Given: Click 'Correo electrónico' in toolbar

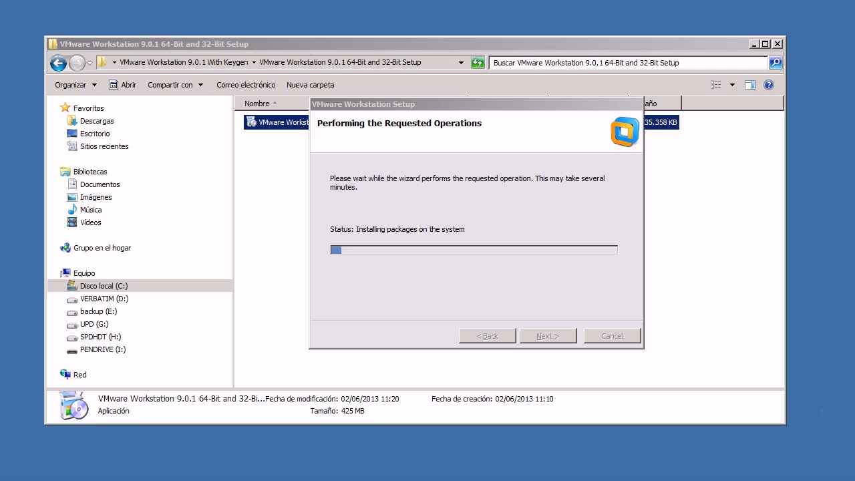Looking at the screenshot, I should 246,85.
